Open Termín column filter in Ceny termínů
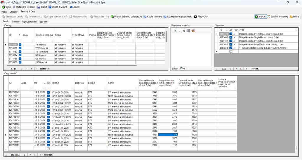The image size is (302, 160). click(73, 89)
